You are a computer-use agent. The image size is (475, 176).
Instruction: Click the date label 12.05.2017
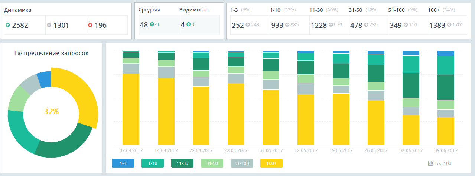(306, 150)
